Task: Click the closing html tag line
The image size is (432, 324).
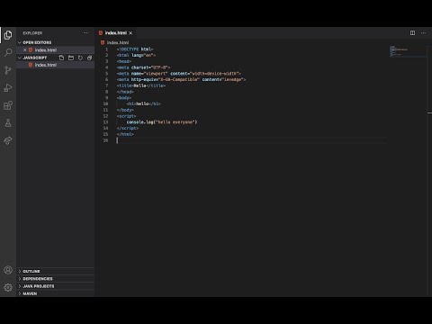Action: [x=125, y=134]
